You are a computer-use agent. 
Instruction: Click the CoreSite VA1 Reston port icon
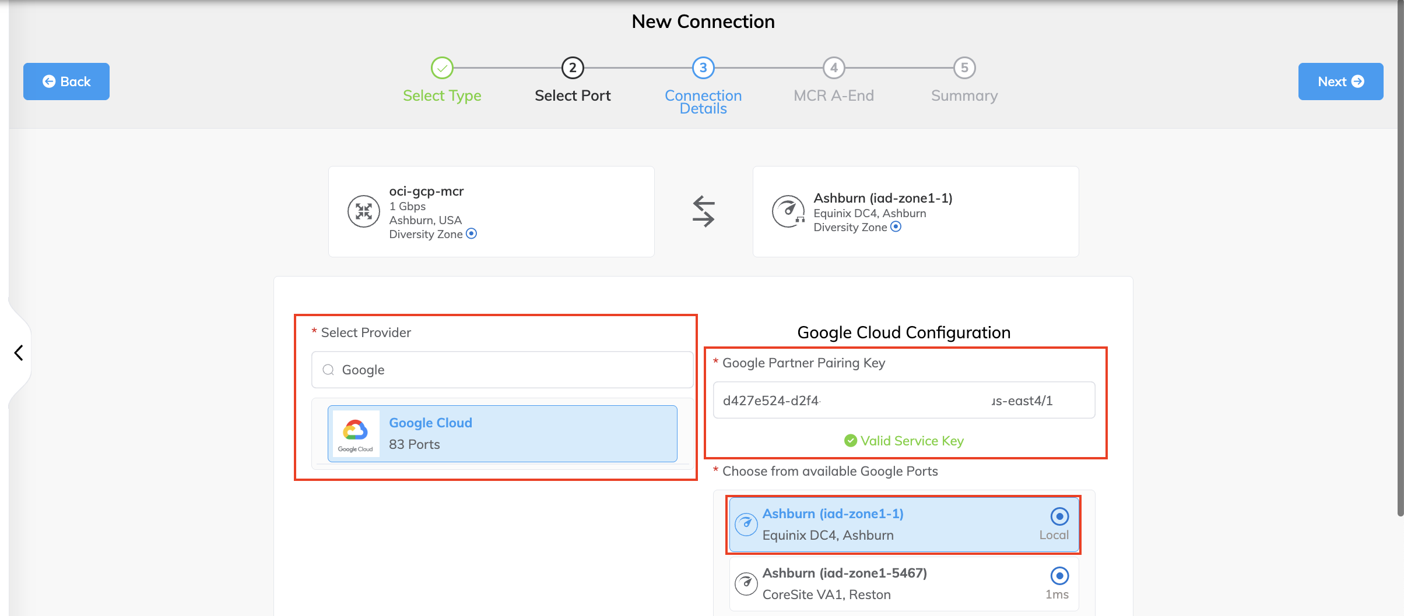point(746,583)
